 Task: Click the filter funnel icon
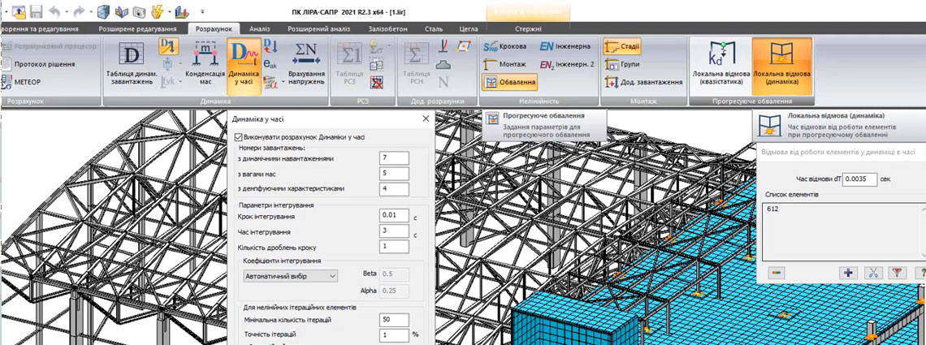(898, 273)
